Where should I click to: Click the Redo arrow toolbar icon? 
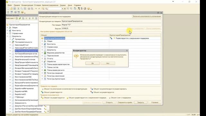pos(39,9)
